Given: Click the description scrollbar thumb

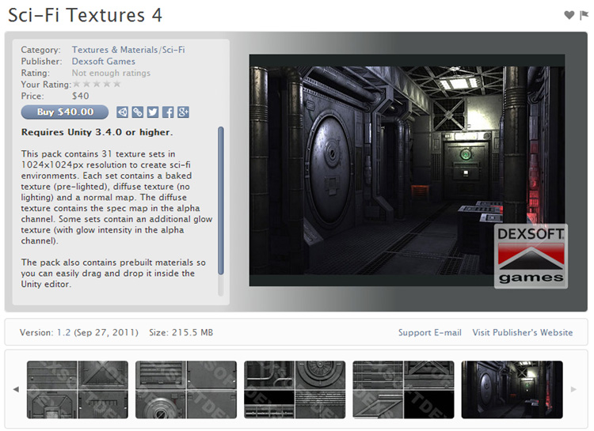Looking at the screenshot, I should point(221,201).
